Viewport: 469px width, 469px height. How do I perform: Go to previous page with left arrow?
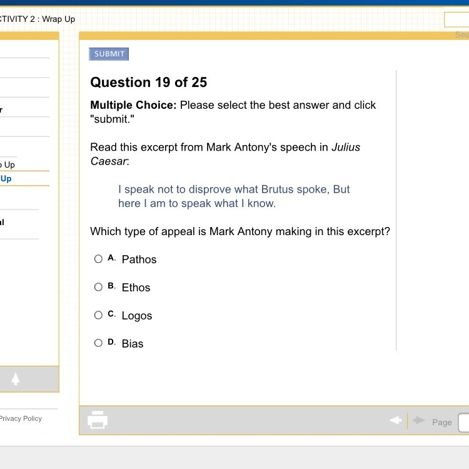tap(395, 420)
